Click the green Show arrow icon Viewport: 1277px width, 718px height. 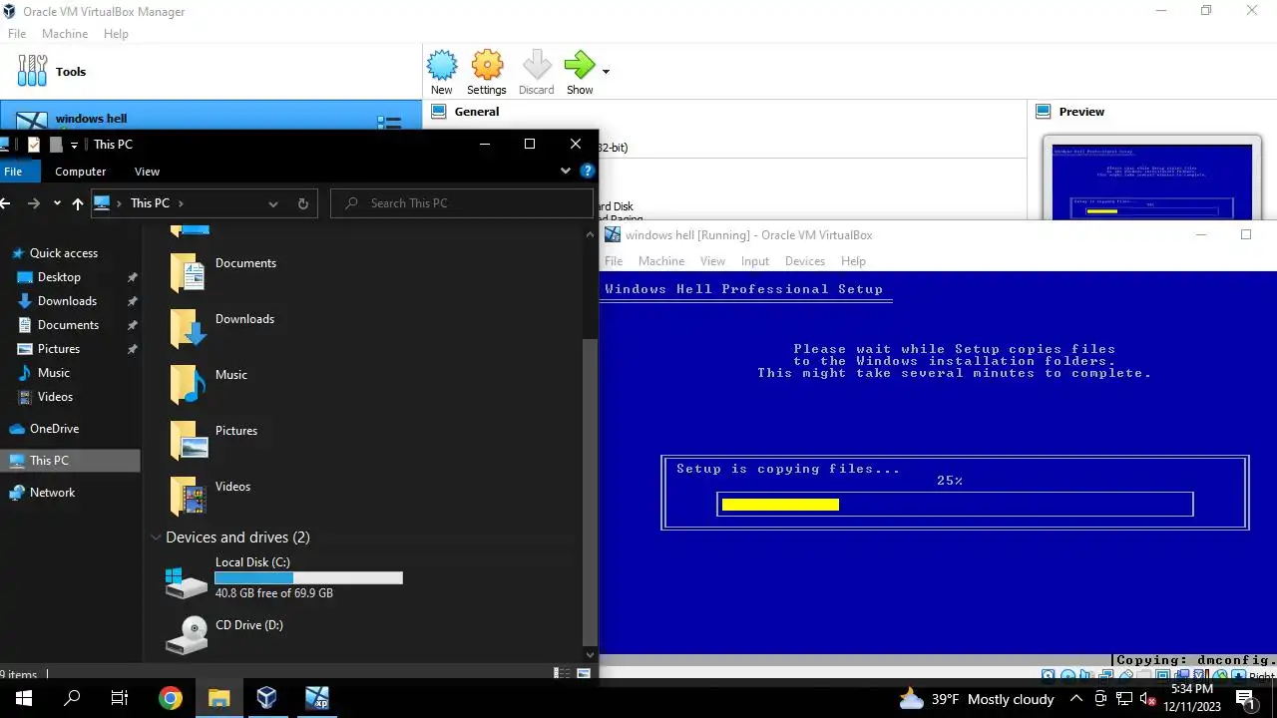[x=580, y=66]
